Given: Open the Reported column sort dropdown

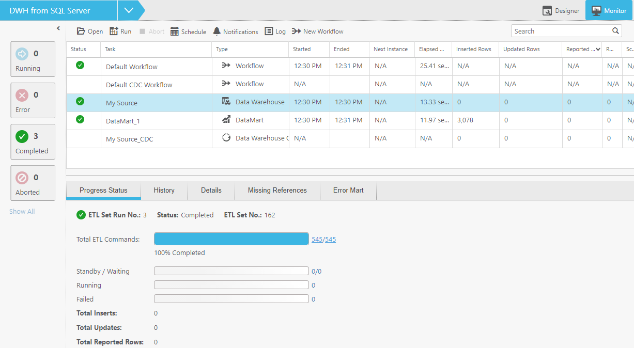Looking at the screenshot, I should coord(598,50).
